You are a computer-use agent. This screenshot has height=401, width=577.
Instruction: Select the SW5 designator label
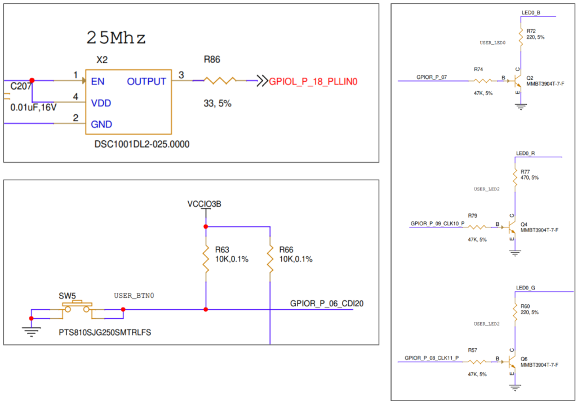click(68, 296)
